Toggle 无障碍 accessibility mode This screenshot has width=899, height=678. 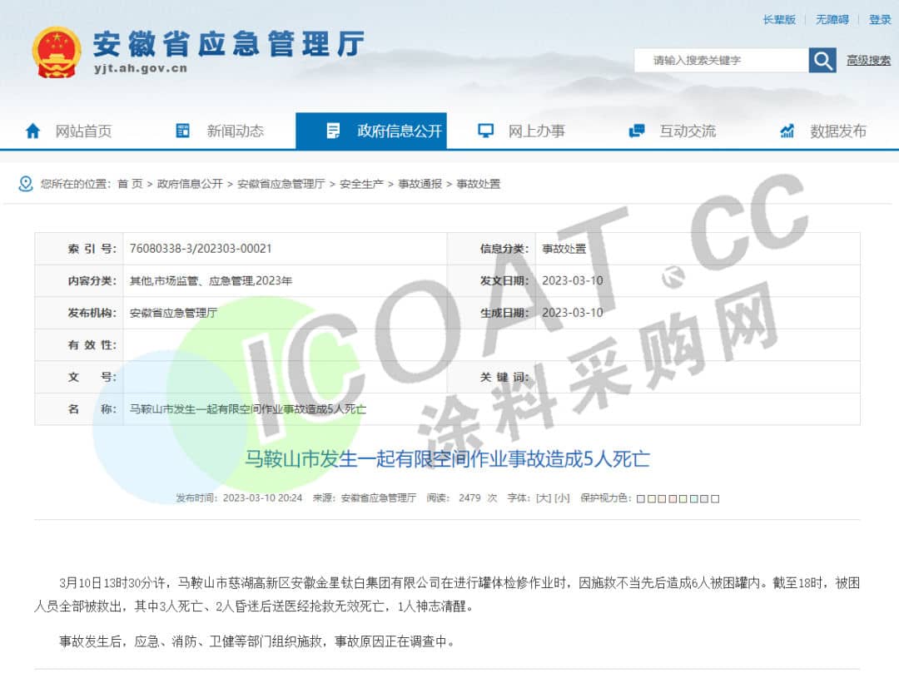pos(832,20)
